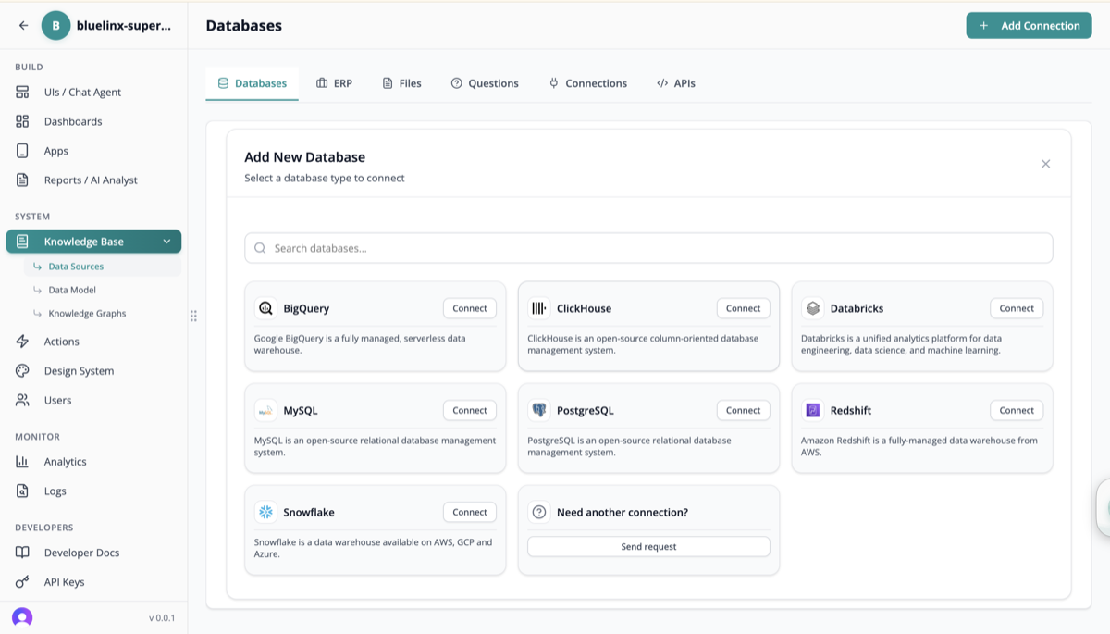Click the Logs file search icon

point(22,491)
